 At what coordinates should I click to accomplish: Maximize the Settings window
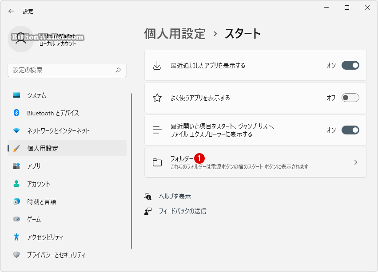click(x=346, y=8)
